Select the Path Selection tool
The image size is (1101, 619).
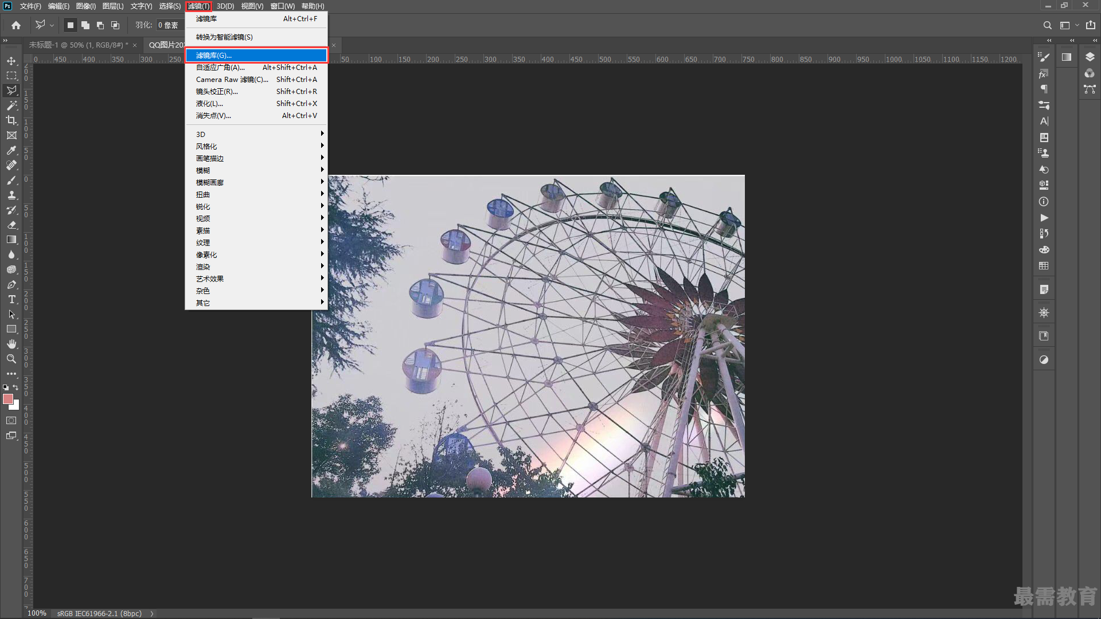[11, 314]
